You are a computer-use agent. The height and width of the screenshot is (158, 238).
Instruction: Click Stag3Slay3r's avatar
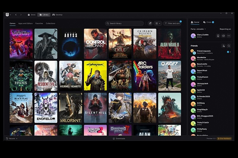pyautogui.click(x=193, y=110)
